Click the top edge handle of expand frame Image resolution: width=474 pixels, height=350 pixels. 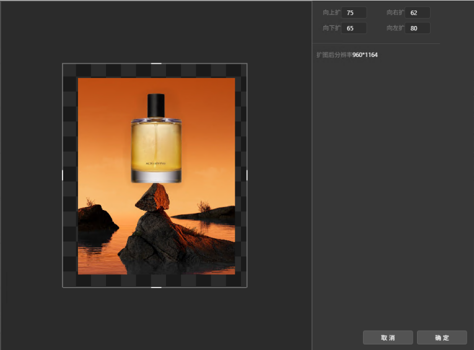point(156,63)
